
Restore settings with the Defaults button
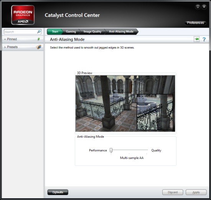[x=58, y=192]
